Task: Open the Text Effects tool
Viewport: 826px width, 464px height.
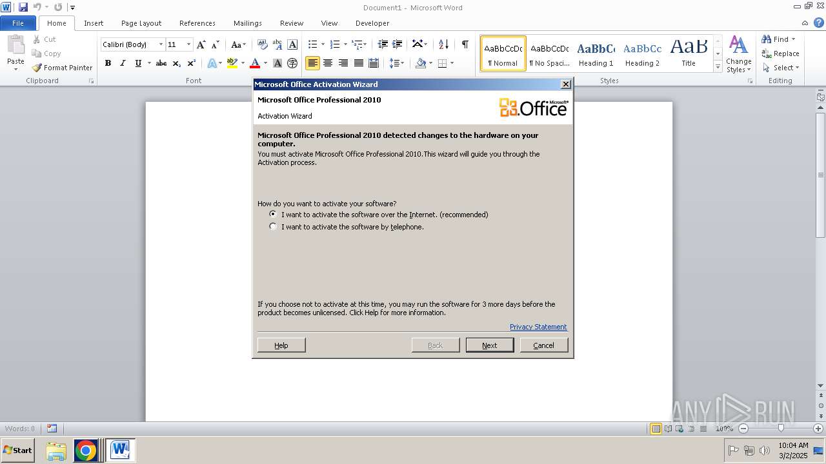Action: pyautogui.click(x=212, y=63)
